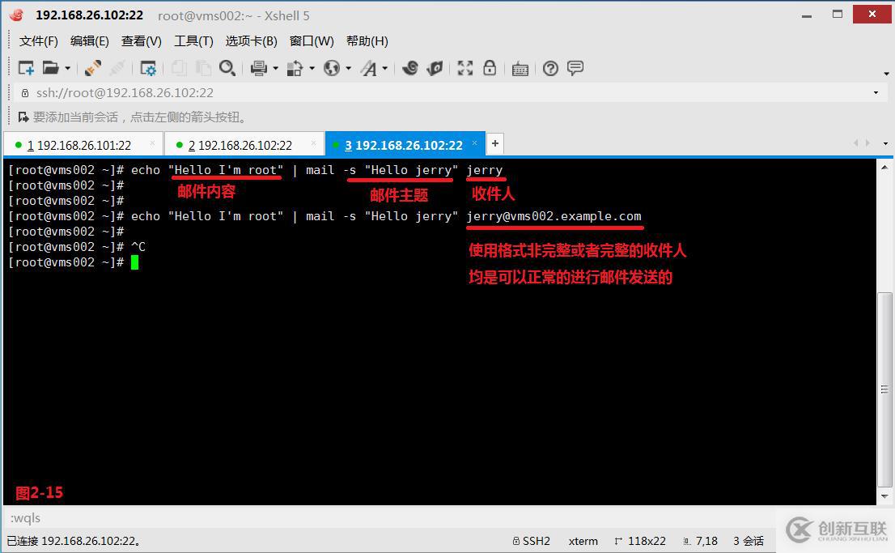Open the tab list dropdown arrow
The width and height of the screenshot is (895, 553).
[x=885, y=143]
